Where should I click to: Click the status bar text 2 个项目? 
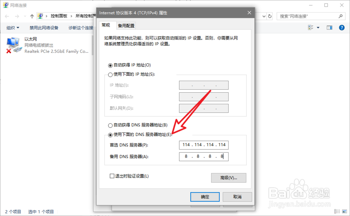pyautogui.click(x=13, y=211)
